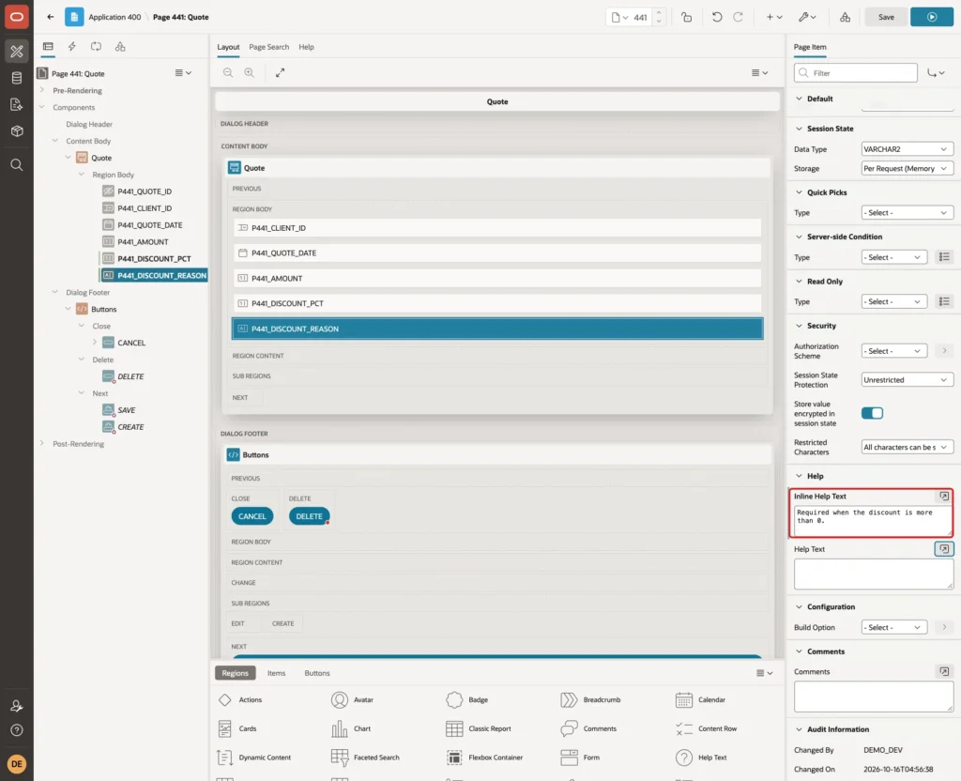This screenshot has height=781, width=961.
Task: Open the Quick Picks Type dropdown
Action: coord(907,213)
